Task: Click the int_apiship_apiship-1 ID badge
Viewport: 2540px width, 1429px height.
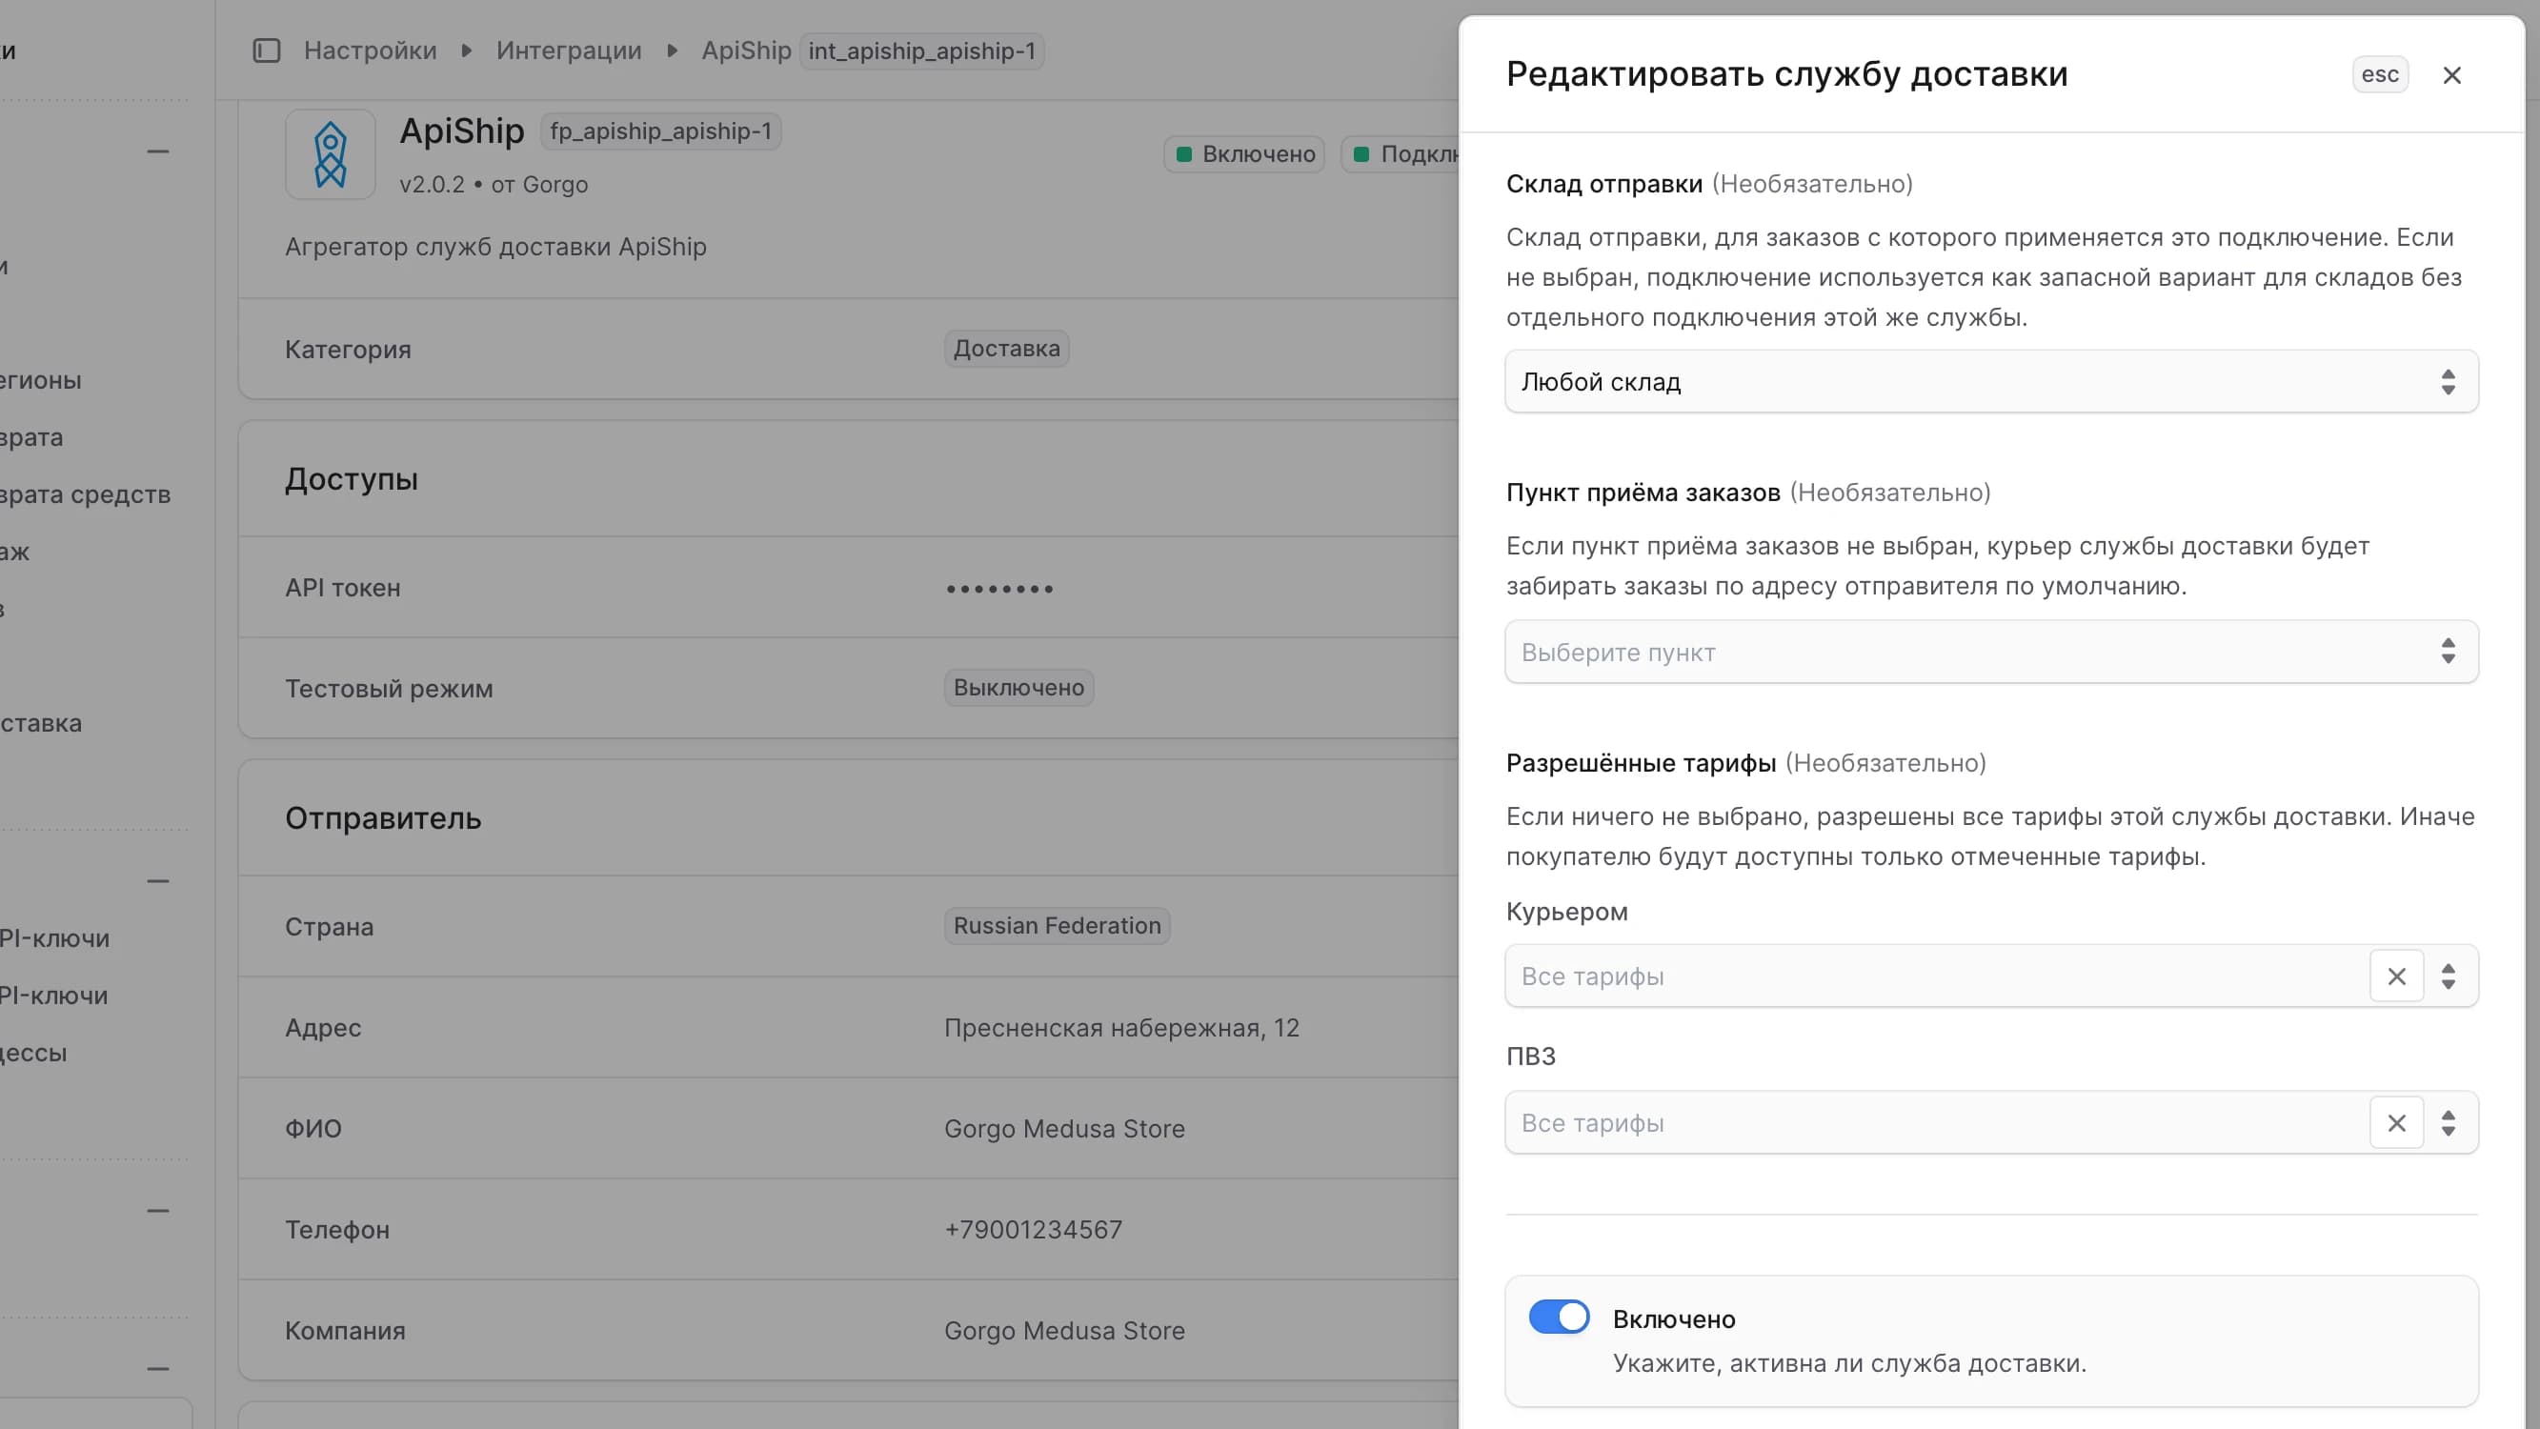Action: 922,51
